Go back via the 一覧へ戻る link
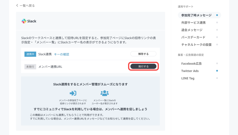Image resolution: width=238 pixels, height=135 pixels. coord(25,5)
